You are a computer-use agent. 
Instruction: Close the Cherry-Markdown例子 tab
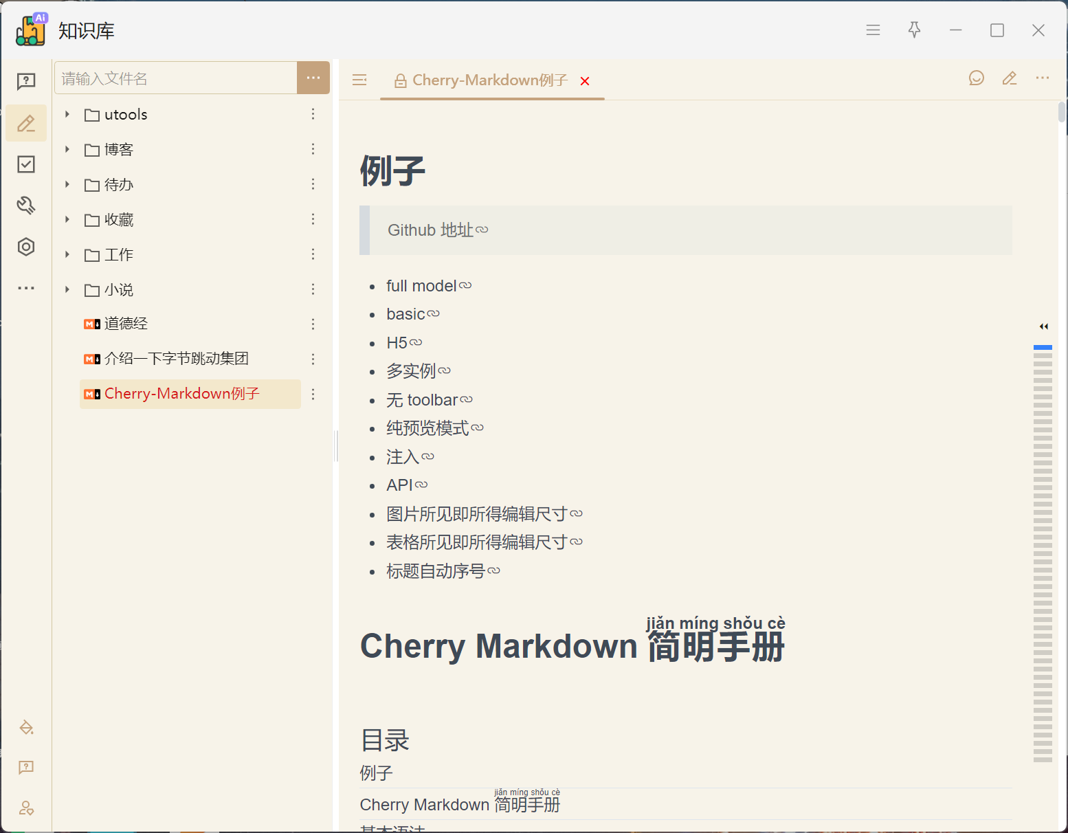point(585,81)
